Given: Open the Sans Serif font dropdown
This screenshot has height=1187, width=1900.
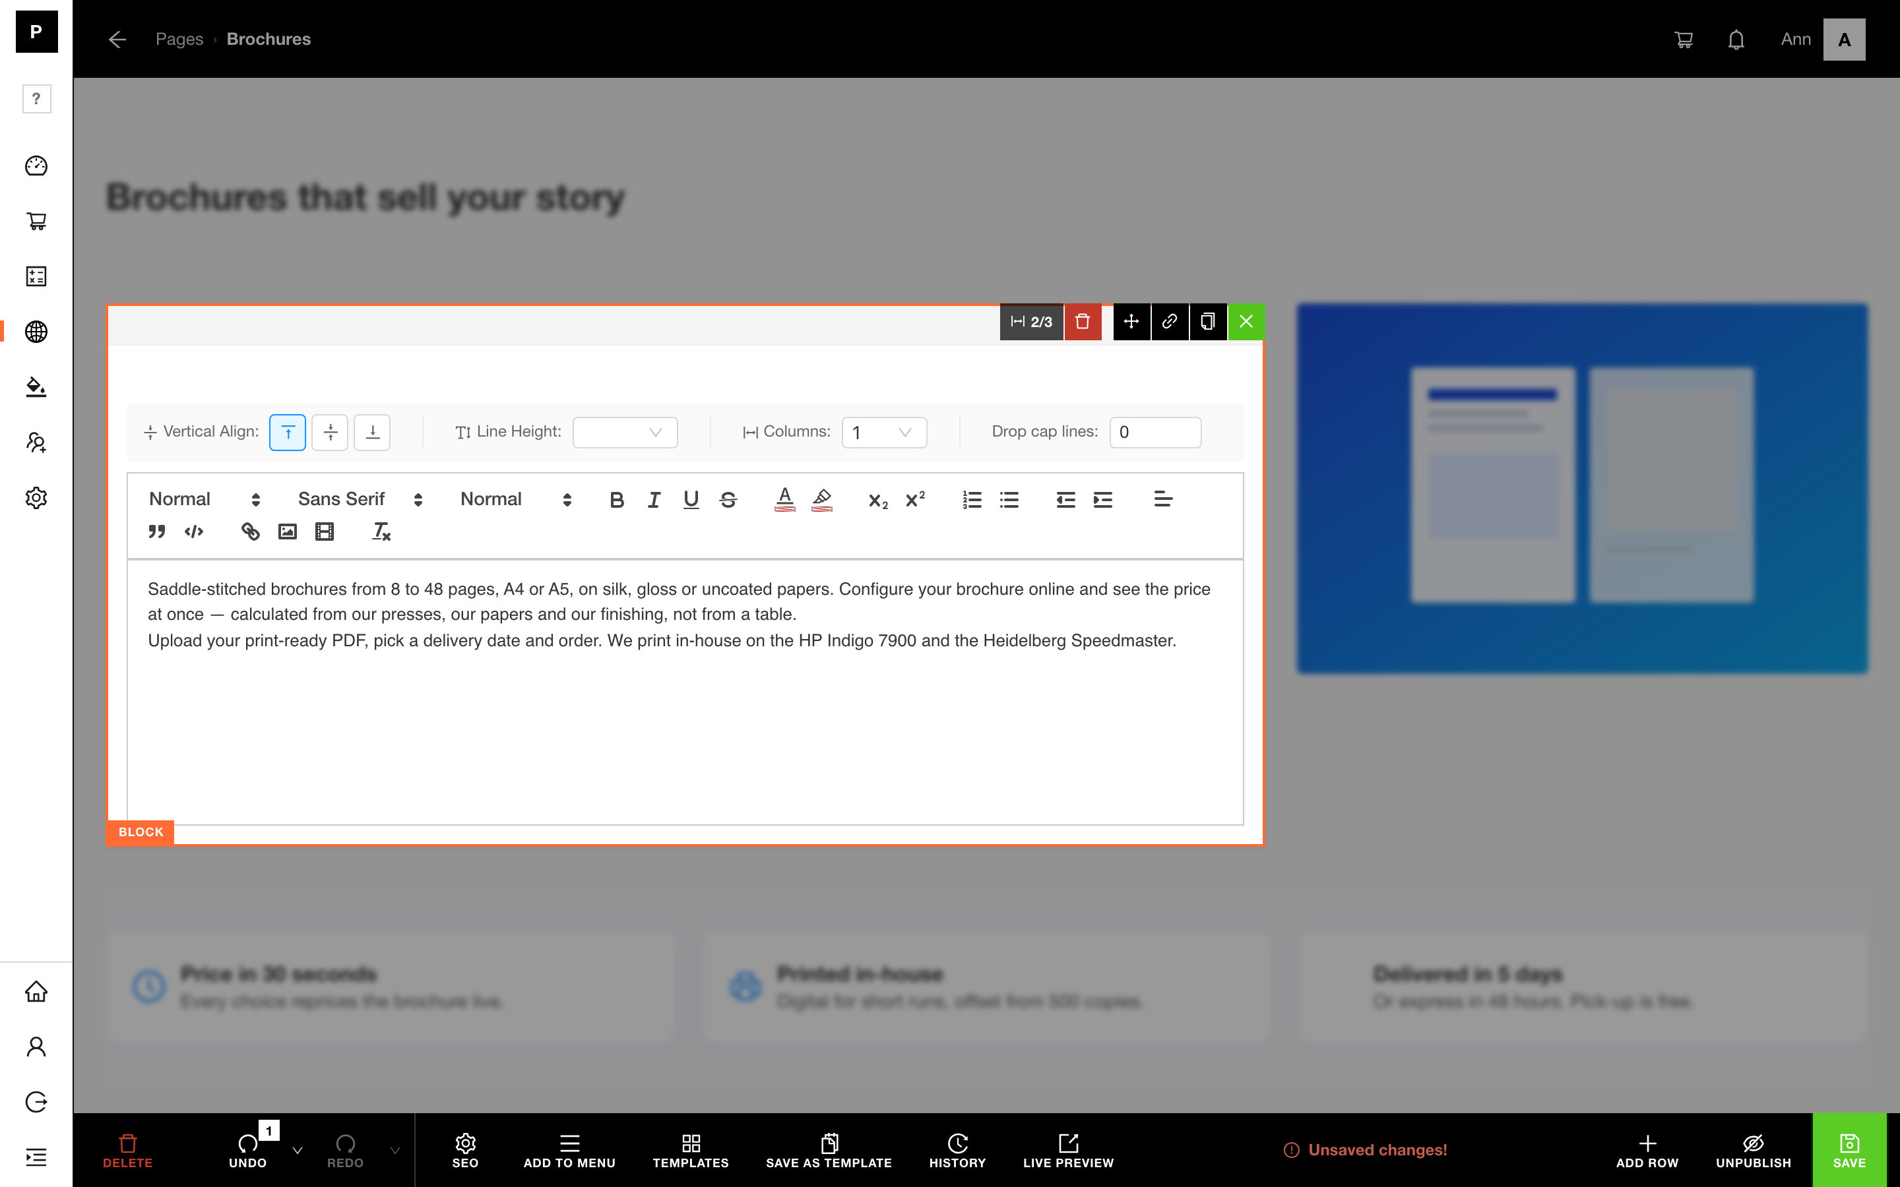Looking at the screenshot, I should click(x=360, y=499).
